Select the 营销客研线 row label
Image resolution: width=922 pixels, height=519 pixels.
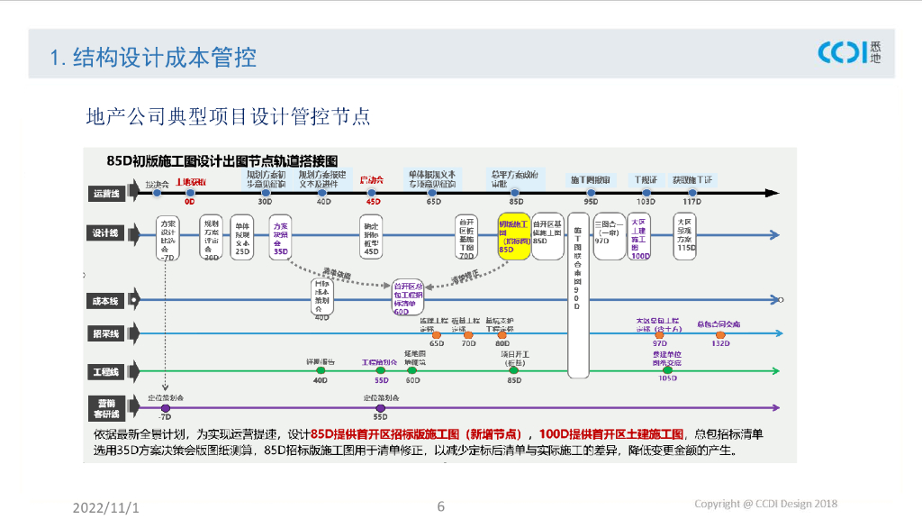point(106,408)
